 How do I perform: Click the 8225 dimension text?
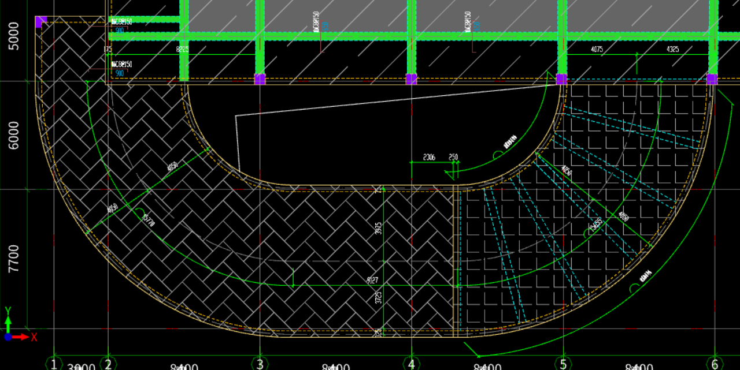pos(182,50)
